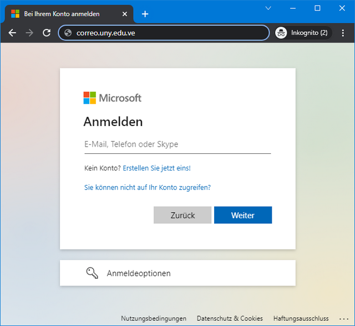This screenshot has width=355, height=326.
Task: Open the Inkognito profile indicator
Action: click(303, 33)
